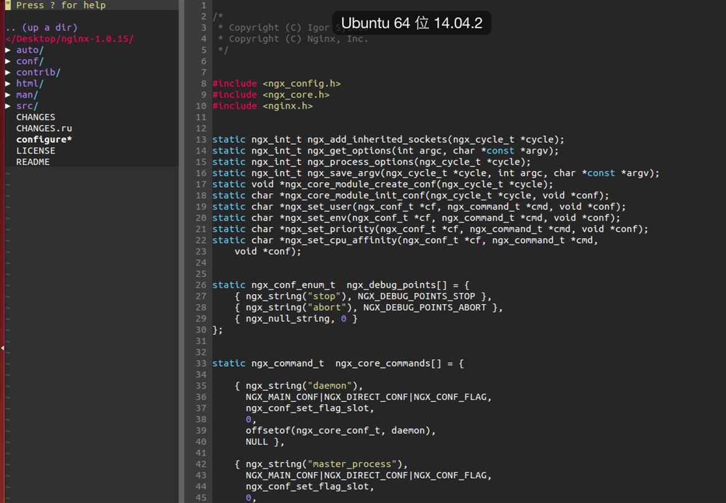Click NGX_DEBUG_POINTS_STOP constant
This screenshot has width=726, height=503.
pos(416,296)
